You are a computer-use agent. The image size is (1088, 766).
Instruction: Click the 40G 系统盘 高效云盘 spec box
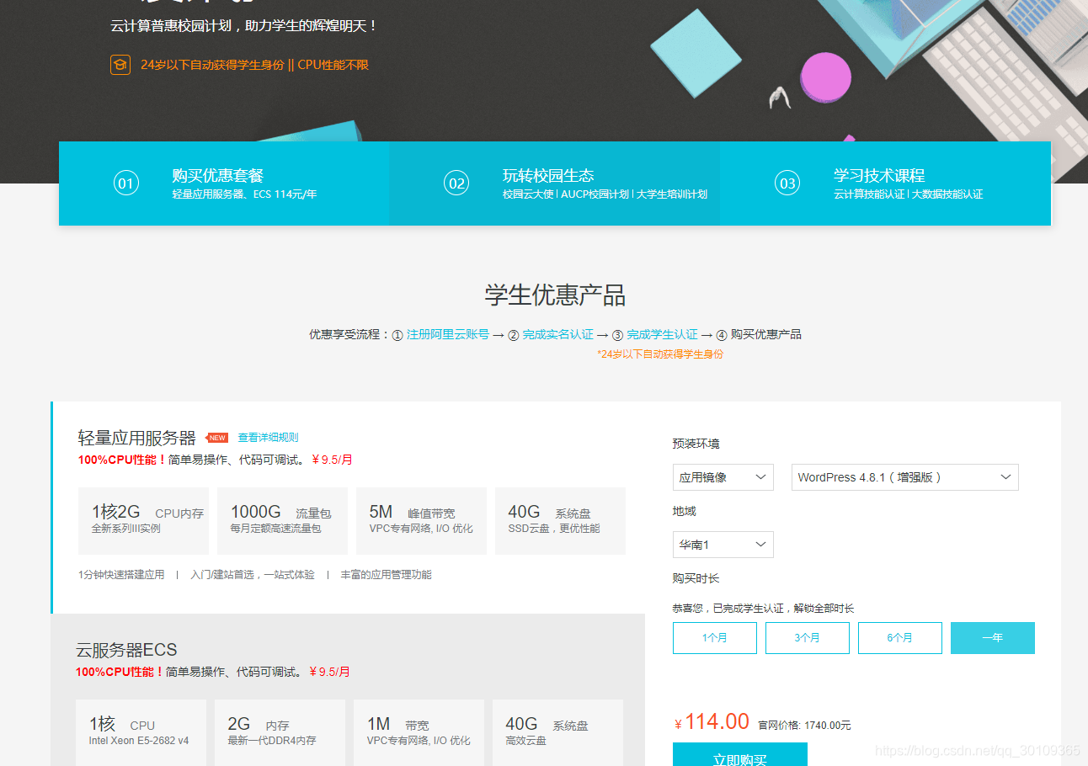tap(557, 732)
